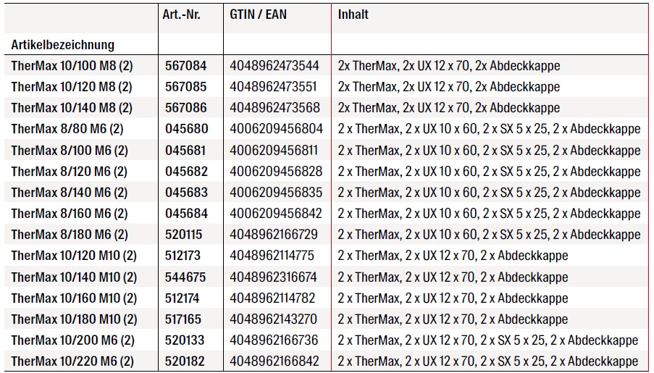Screen dimensions: 654x373
Task: Click the Artikelbezeichnung header label
Action: coord(62,45)
